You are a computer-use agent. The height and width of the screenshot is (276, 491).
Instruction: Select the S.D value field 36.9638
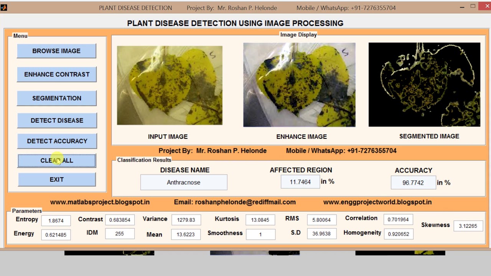321,233
